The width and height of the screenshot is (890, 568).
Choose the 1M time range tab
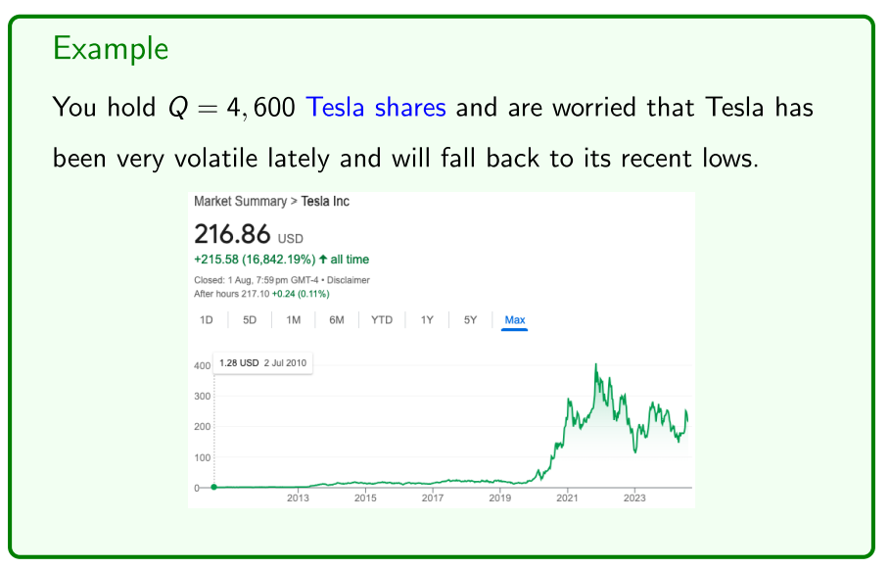pyautogui.click(x=293, y=320)
